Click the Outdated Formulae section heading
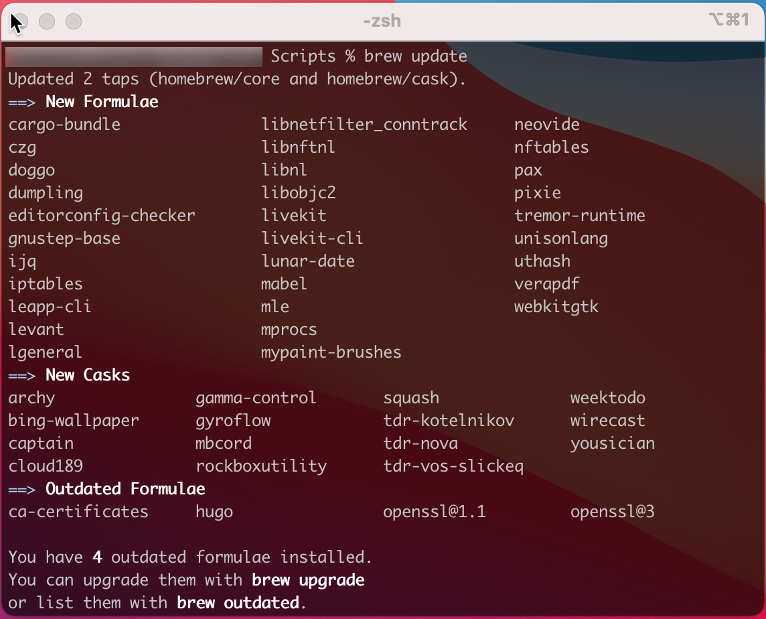Image resolution: width=766 pixels, height=619 pixels. click(x=125, y=489)
